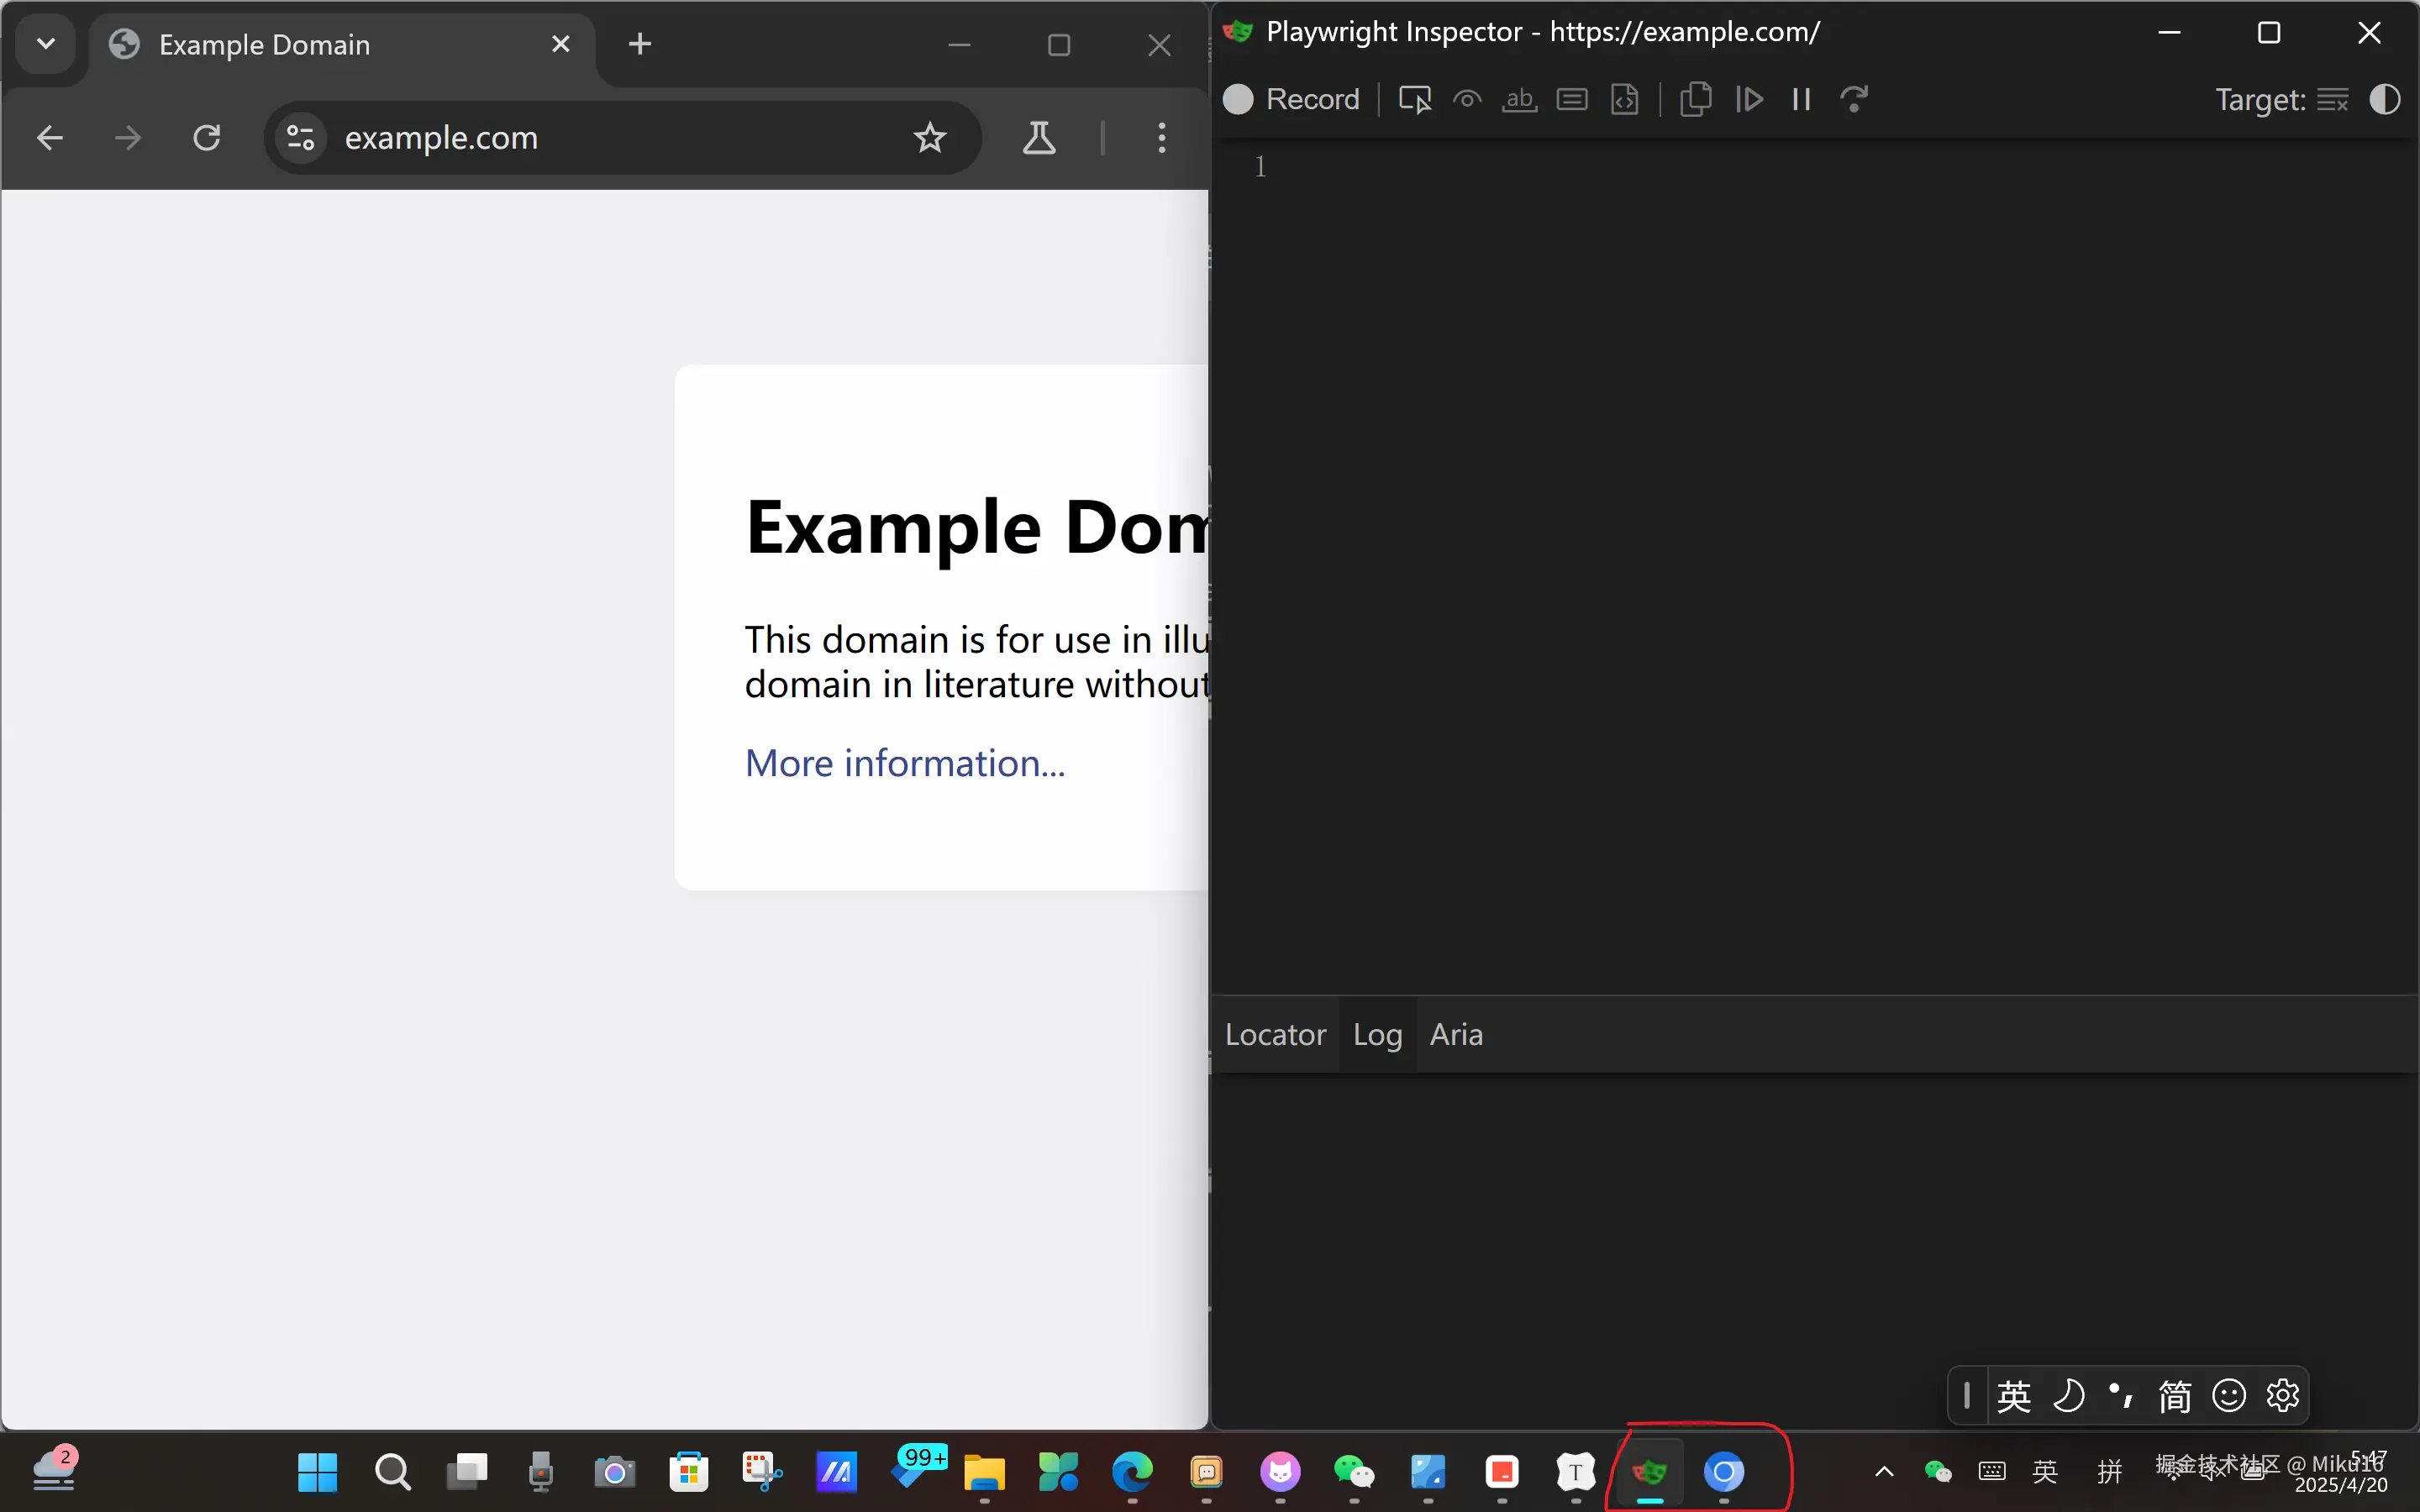Select the Assert snapshot icon
This screenshot has height=1512, width=2420.
coord(1625,99)
